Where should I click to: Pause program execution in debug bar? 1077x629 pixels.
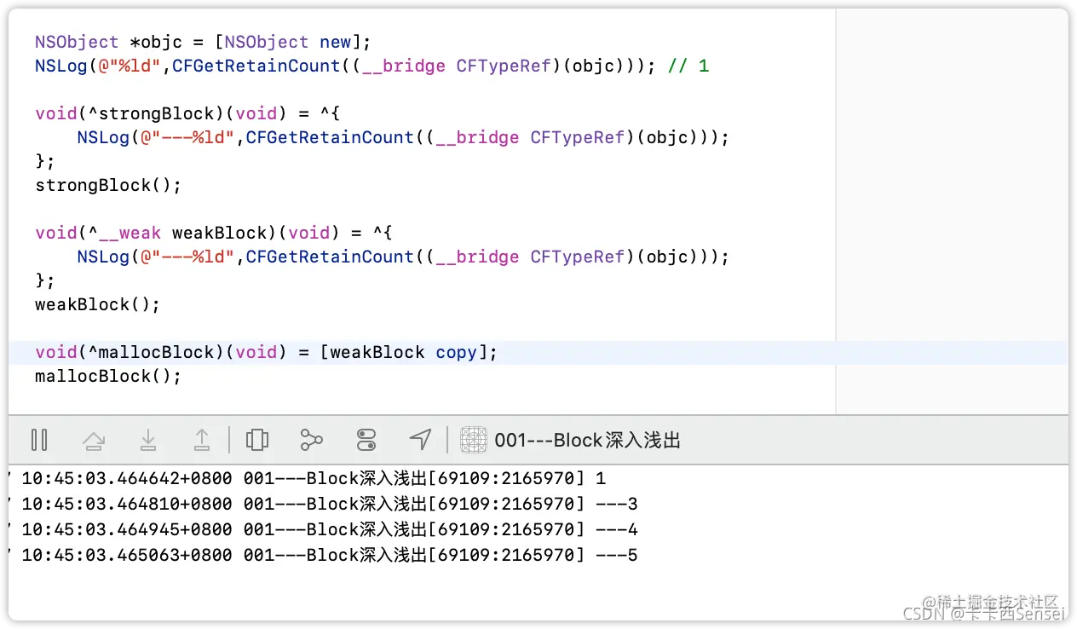(x=39, y=440)
